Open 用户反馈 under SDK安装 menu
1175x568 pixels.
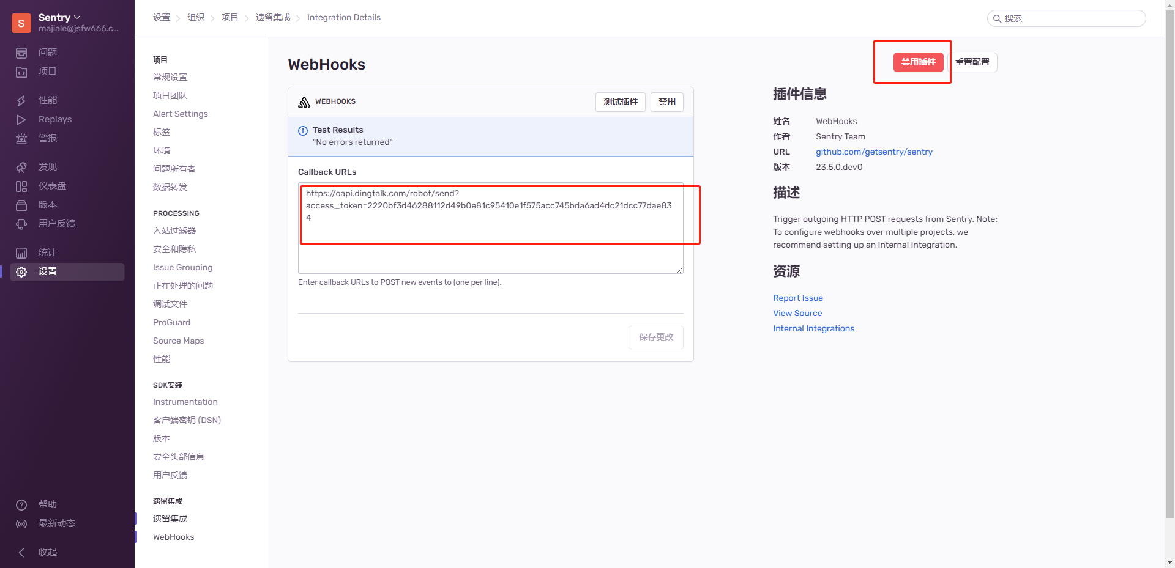pyautogui.click(x=170, y=475)
